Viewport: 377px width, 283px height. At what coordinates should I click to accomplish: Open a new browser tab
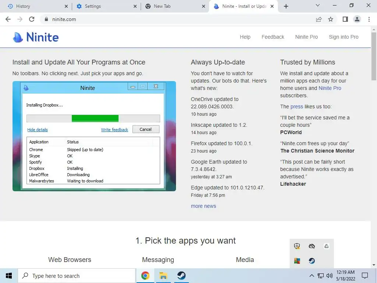(286, 6)
